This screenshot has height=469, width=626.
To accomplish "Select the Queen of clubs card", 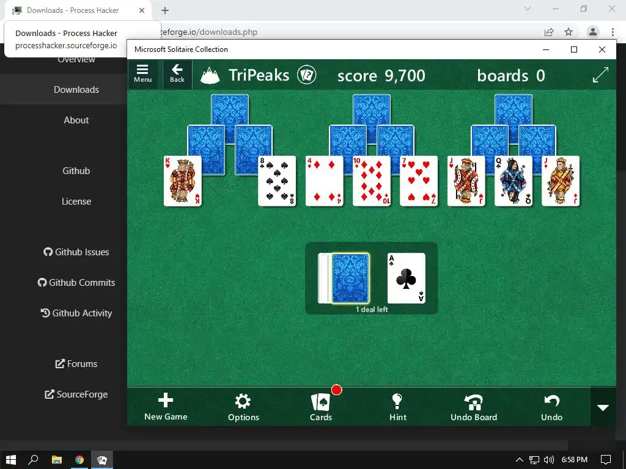I will [x=513, y=181].
